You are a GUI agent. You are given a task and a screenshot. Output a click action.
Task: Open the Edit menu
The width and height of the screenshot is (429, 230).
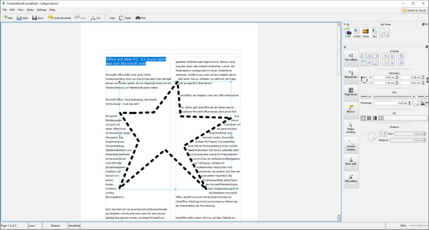coord(12,10)
